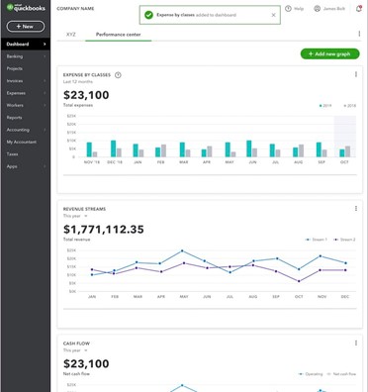Open Dashboard in the sidebar
The height and width of the screenshot is (392, 368).
[x=26, y=45]
